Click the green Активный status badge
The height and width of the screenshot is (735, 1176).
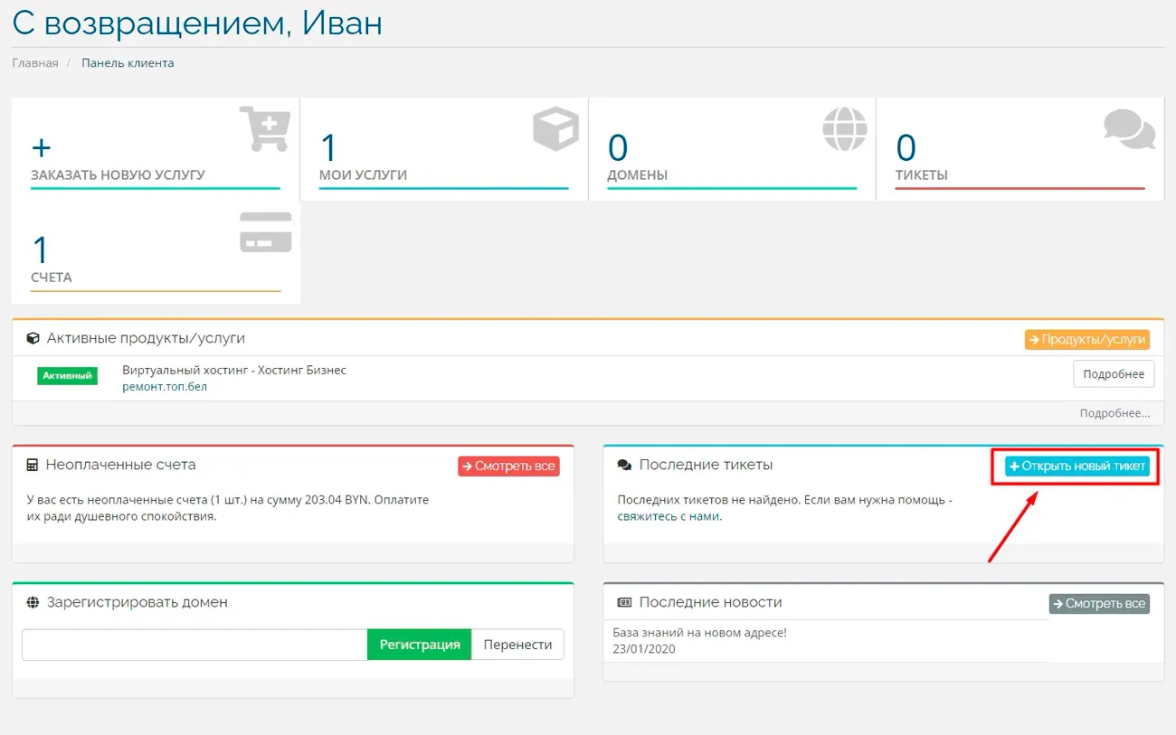pyautogui.click(x=67, y=375)
